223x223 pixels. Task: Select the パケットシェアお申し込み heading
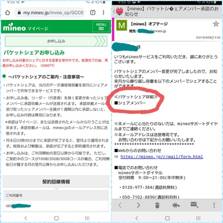pos(34,52)
